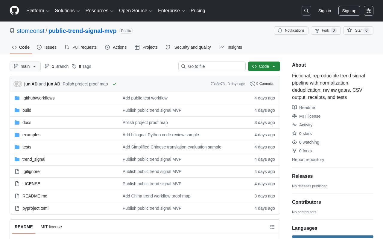The width and height of the screenshot is (383, 239).
Task: Switch to the Issues tab
Action: (47, 47)
